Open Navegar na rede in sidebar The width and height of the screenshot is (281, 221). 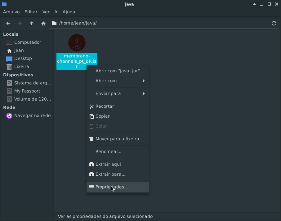pos(32,115)
